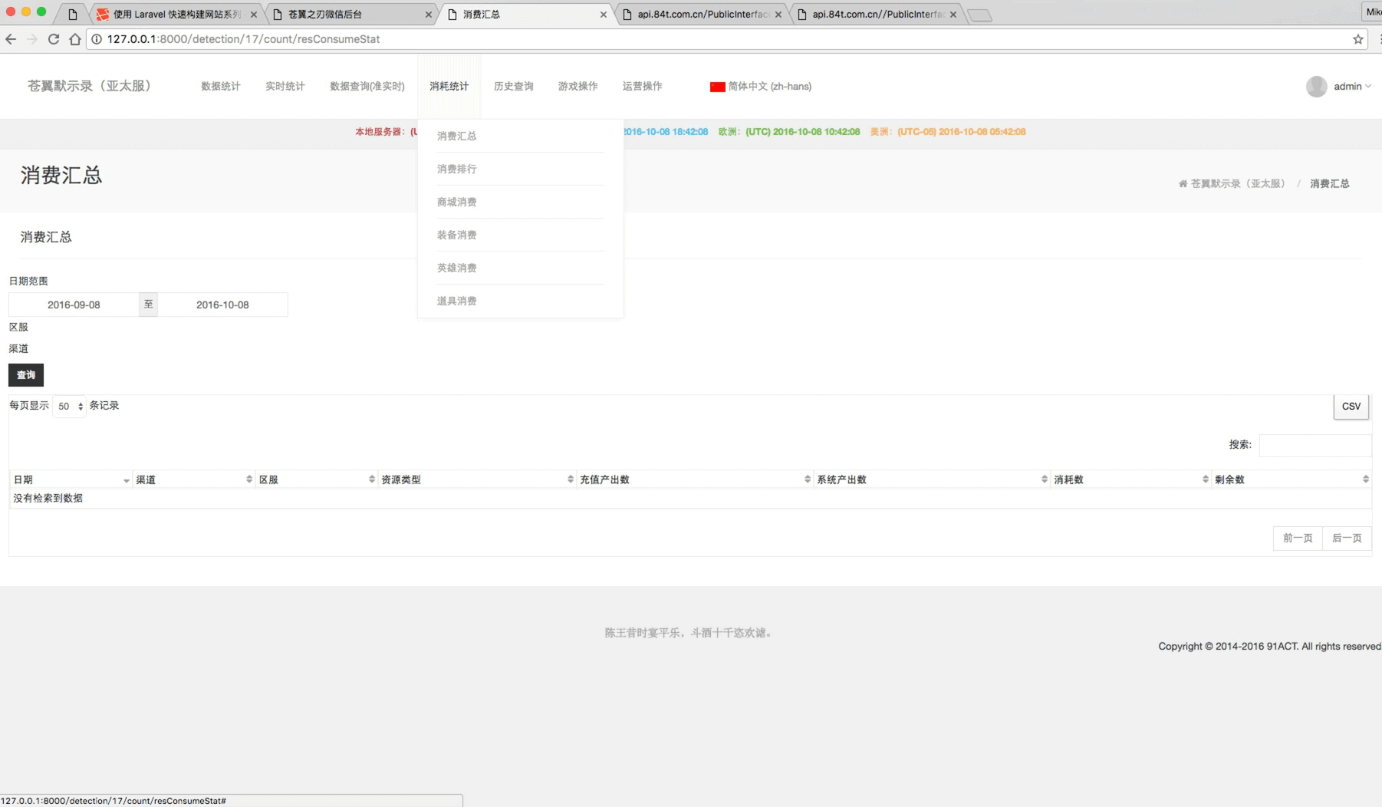
Task: Select 消费排行 from the dropdown menu
Action: coord(457,169)
